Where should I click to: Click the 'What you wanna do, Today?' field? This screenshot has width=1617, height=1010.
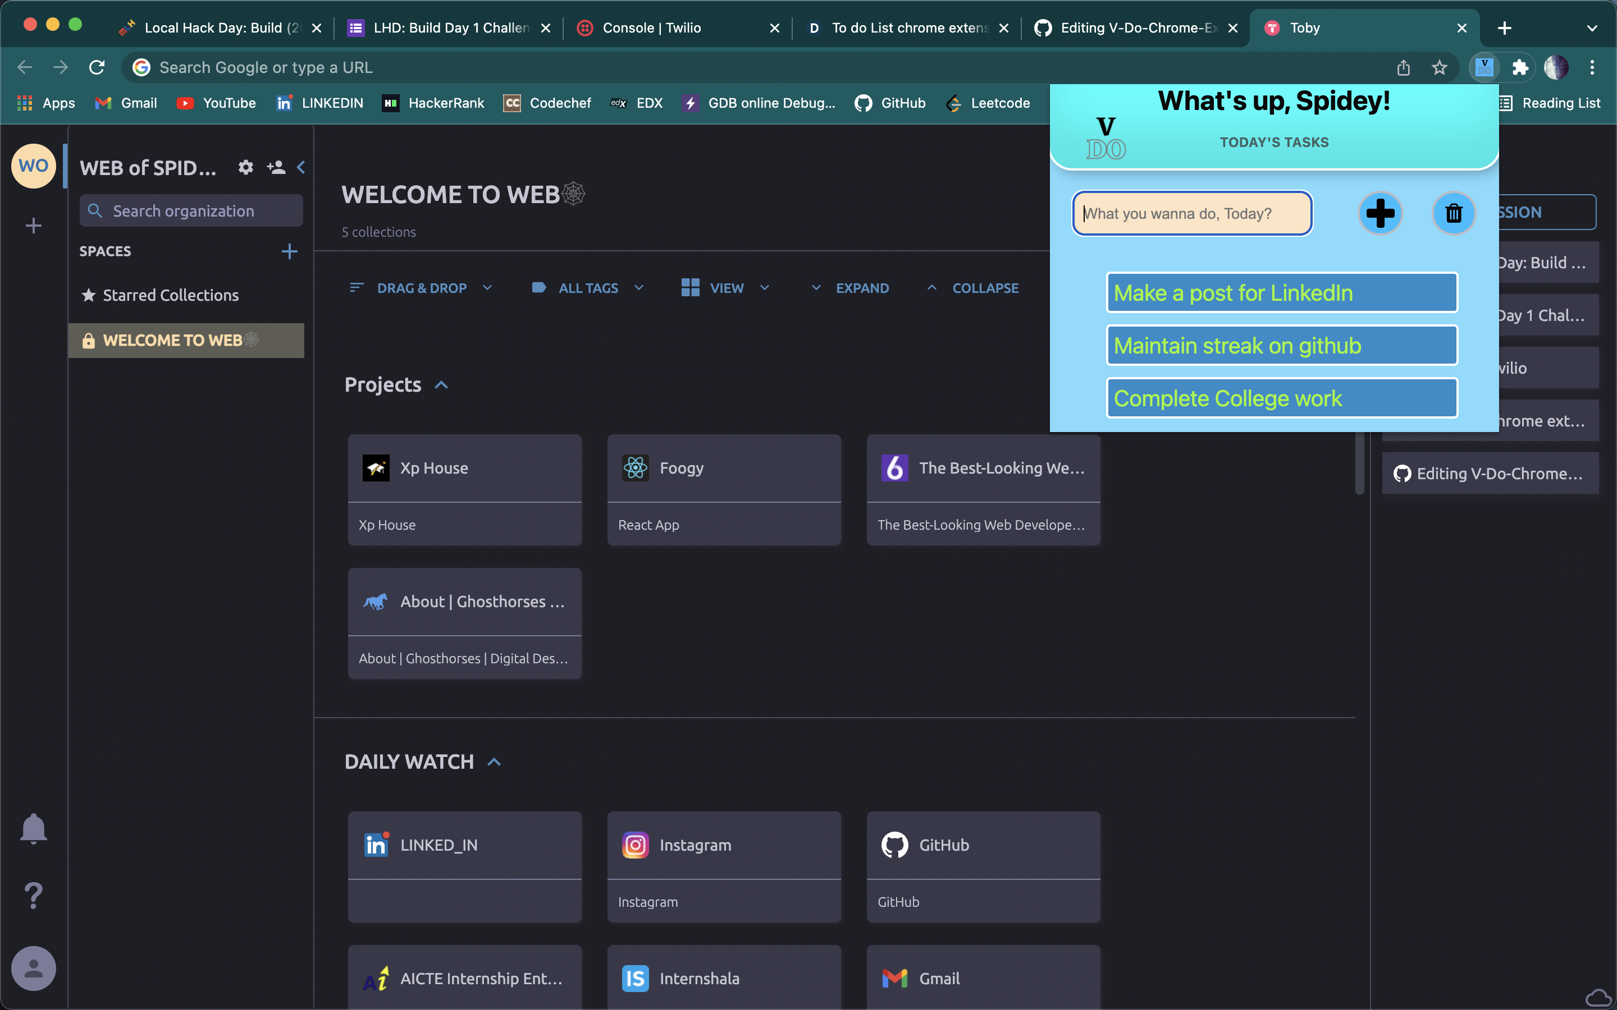pyautogui.click(x=1192, y=214)
